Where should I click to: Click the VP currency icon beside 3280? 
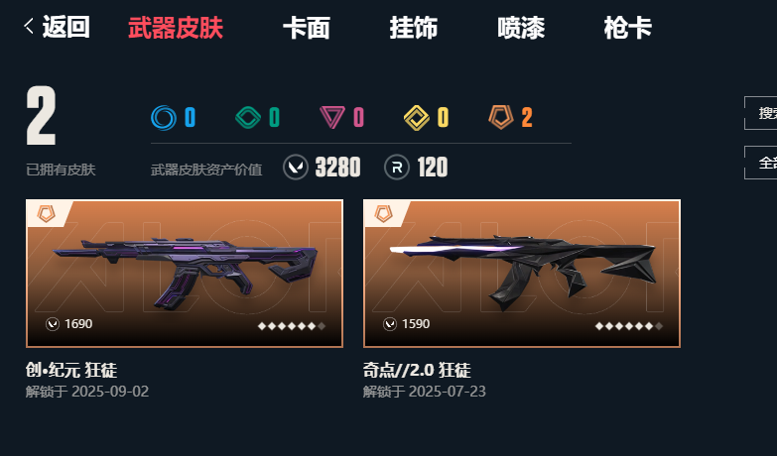[x=296, y=167]
